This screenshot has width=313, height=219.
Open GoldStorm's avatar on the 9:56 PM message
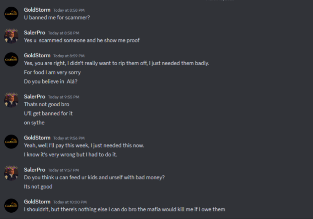11,142
